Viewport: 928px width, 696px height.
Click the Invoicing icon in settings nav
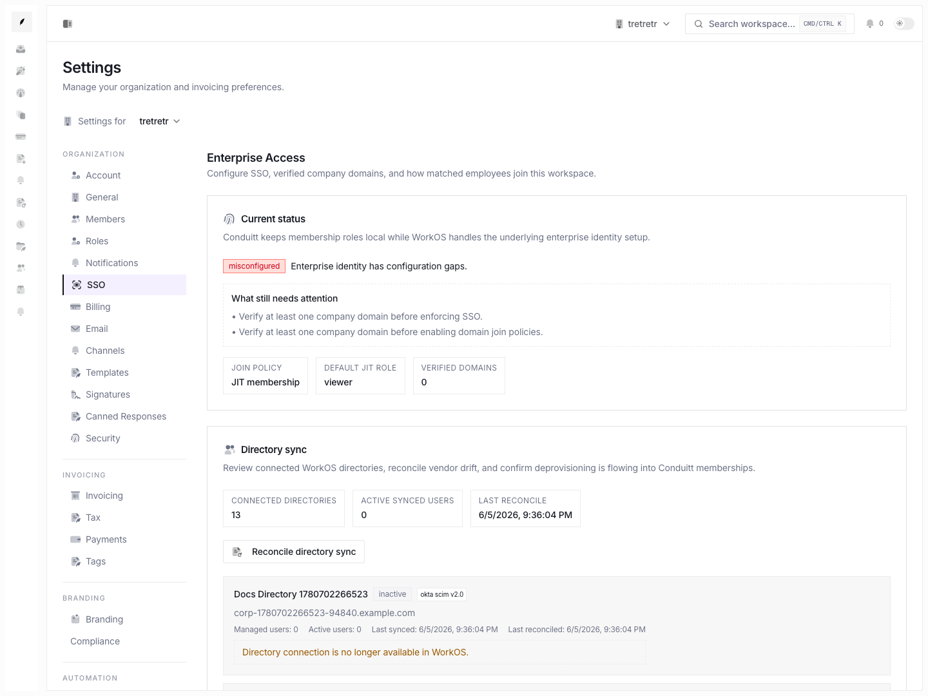[75, 496]
